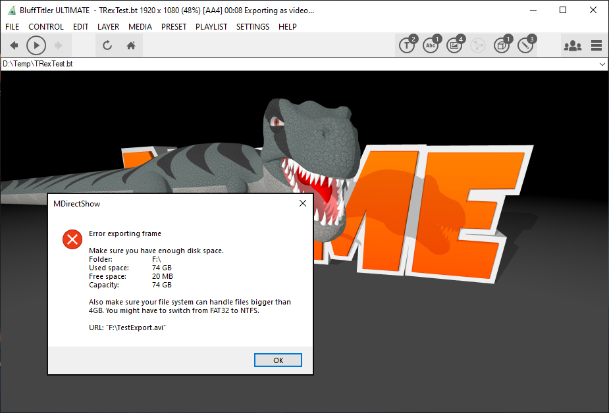Open the PLAYLIST menu
Viewport: 609px width, 413px height.
pyautogui.click(x=211, y=27)
